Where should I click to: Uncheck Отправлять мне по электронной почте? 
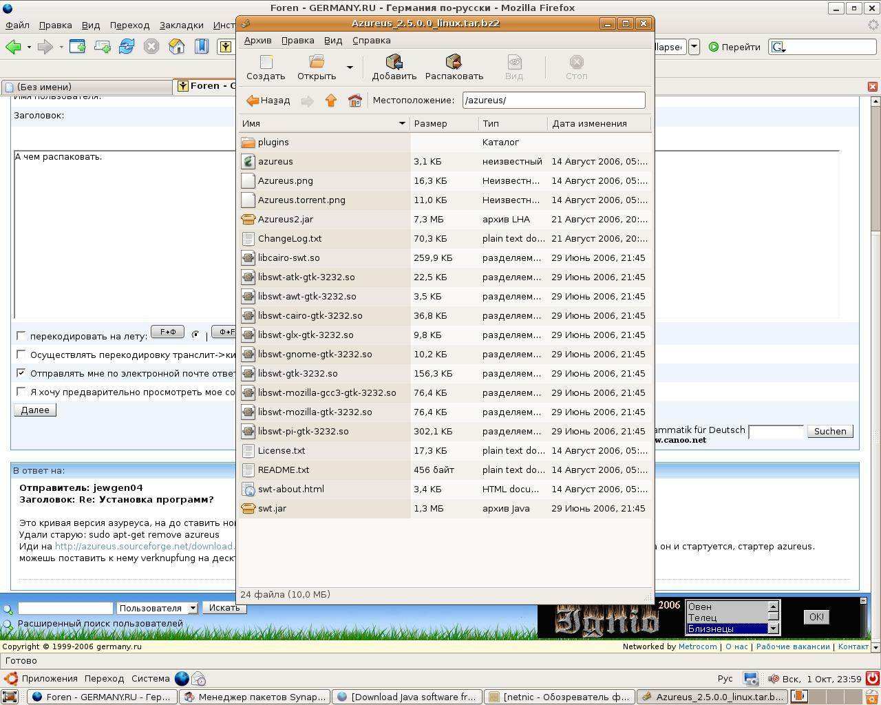21,372
